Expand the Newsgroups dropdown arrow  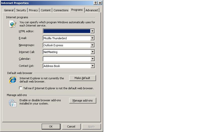click(92, 45)
